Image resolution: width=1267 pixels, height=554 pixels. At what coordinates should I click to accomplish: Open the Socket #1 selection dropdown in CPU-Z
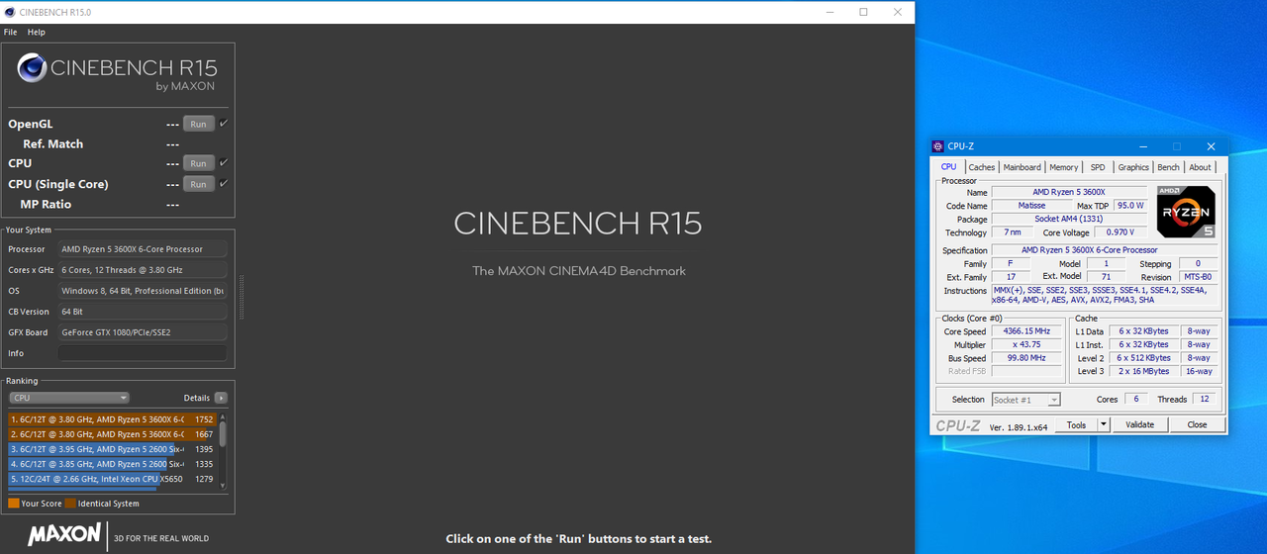pyautogui.click(x=1025, y=400)
